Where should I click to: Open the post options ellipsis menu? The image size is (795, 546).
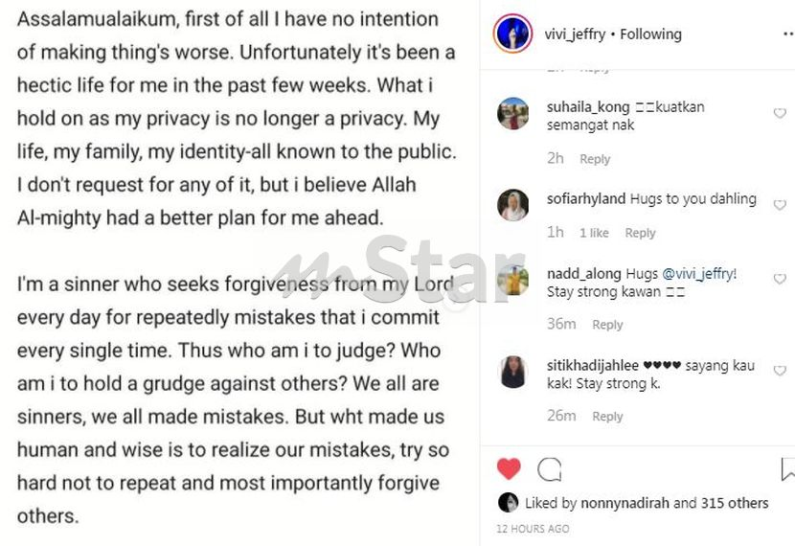point(788,34)
